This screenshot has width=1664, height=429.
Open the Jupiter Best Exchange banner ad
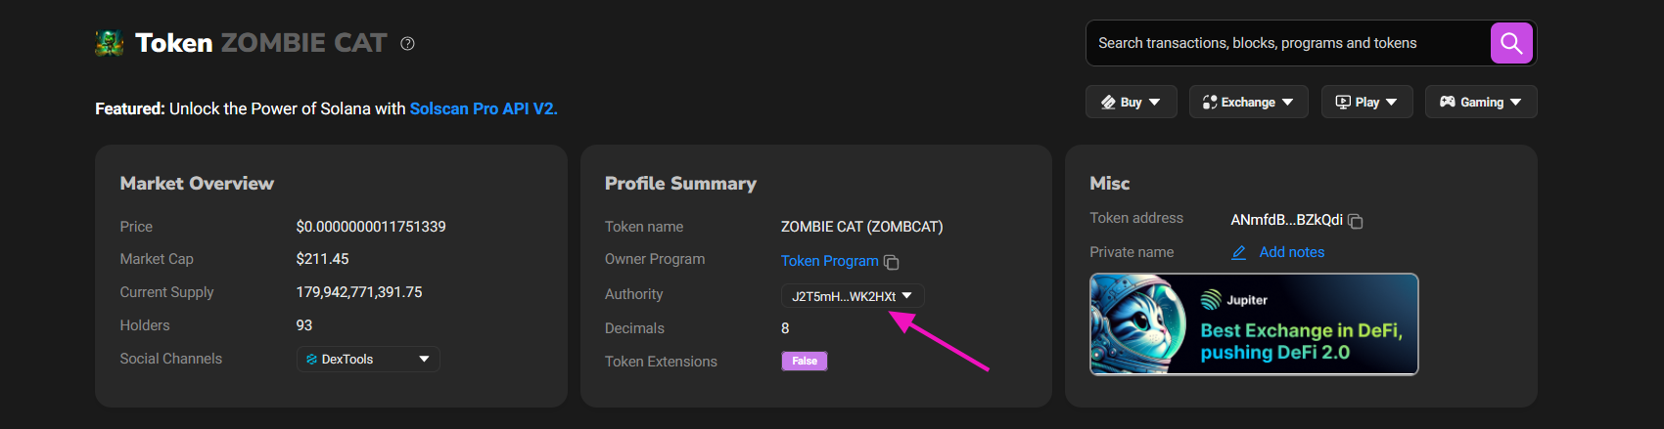pos(1254,324)
